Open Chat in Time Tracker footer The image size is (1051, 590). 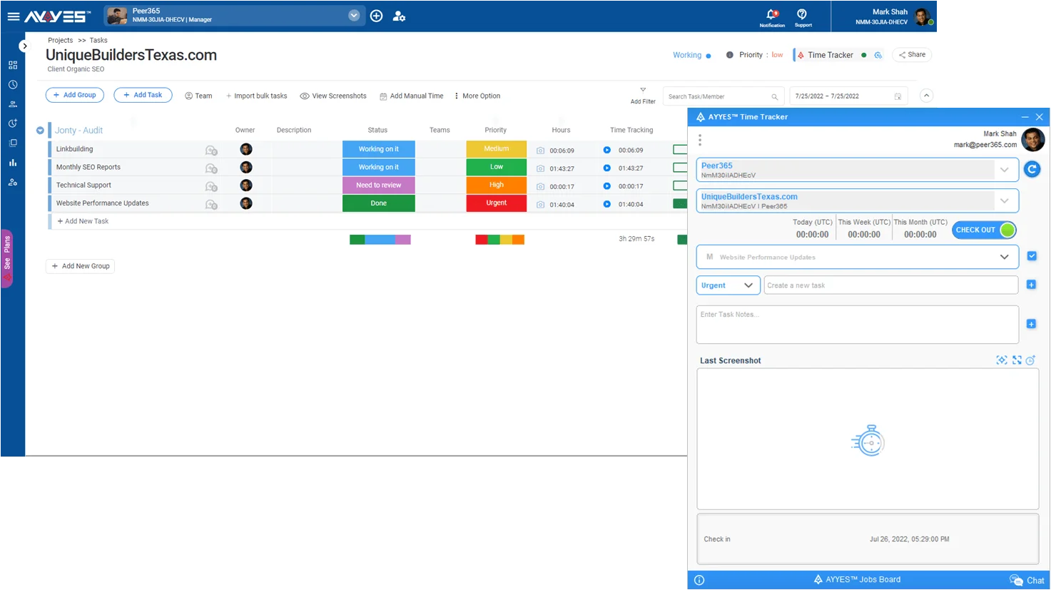[x=1027, y=580]
